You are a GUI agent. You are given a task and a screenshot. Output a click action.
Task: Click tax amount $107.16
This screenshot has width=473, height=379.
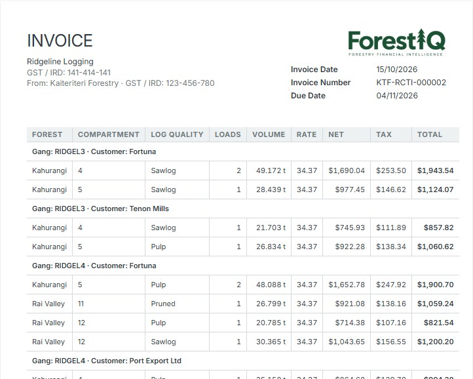(x=391, y=323)
